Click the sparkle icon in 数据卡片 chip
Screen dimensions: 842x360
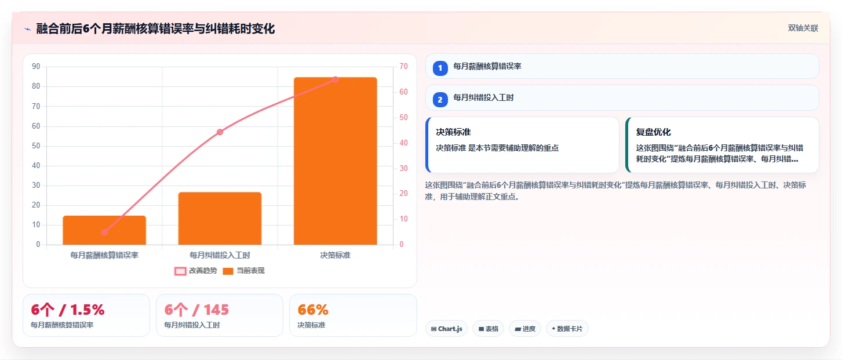pyautogui.click(x=553, y=329)
